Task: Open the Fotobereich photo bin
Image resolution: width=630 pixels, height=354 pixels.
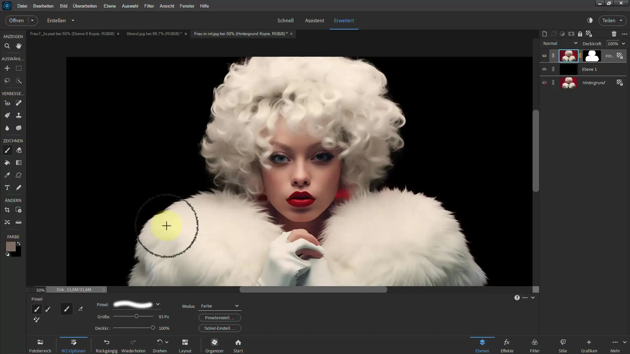Action: point(40,346)
